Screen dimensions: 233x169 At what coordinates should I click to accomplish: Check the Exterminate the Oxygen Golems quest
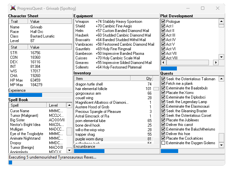click(x=164, y=143)
